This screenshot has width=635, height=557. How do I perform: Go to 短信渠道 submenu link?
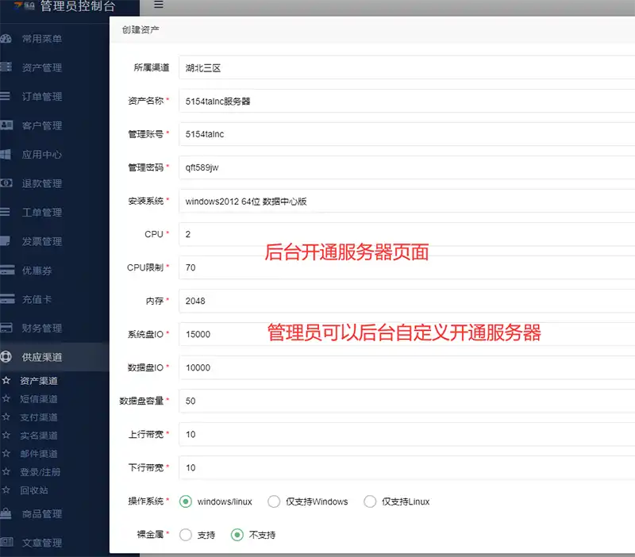[x=39, y=399]
